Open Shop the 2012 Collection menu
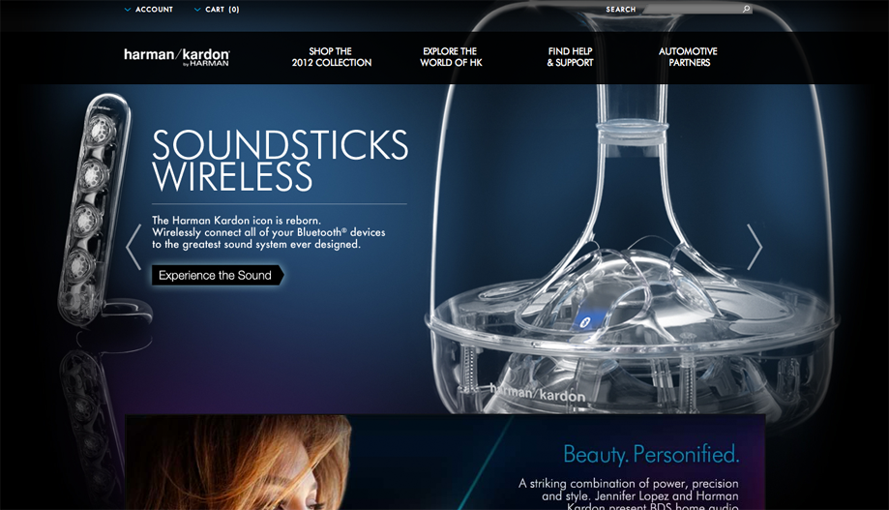 pyautogui.click(x=332, y=57)
